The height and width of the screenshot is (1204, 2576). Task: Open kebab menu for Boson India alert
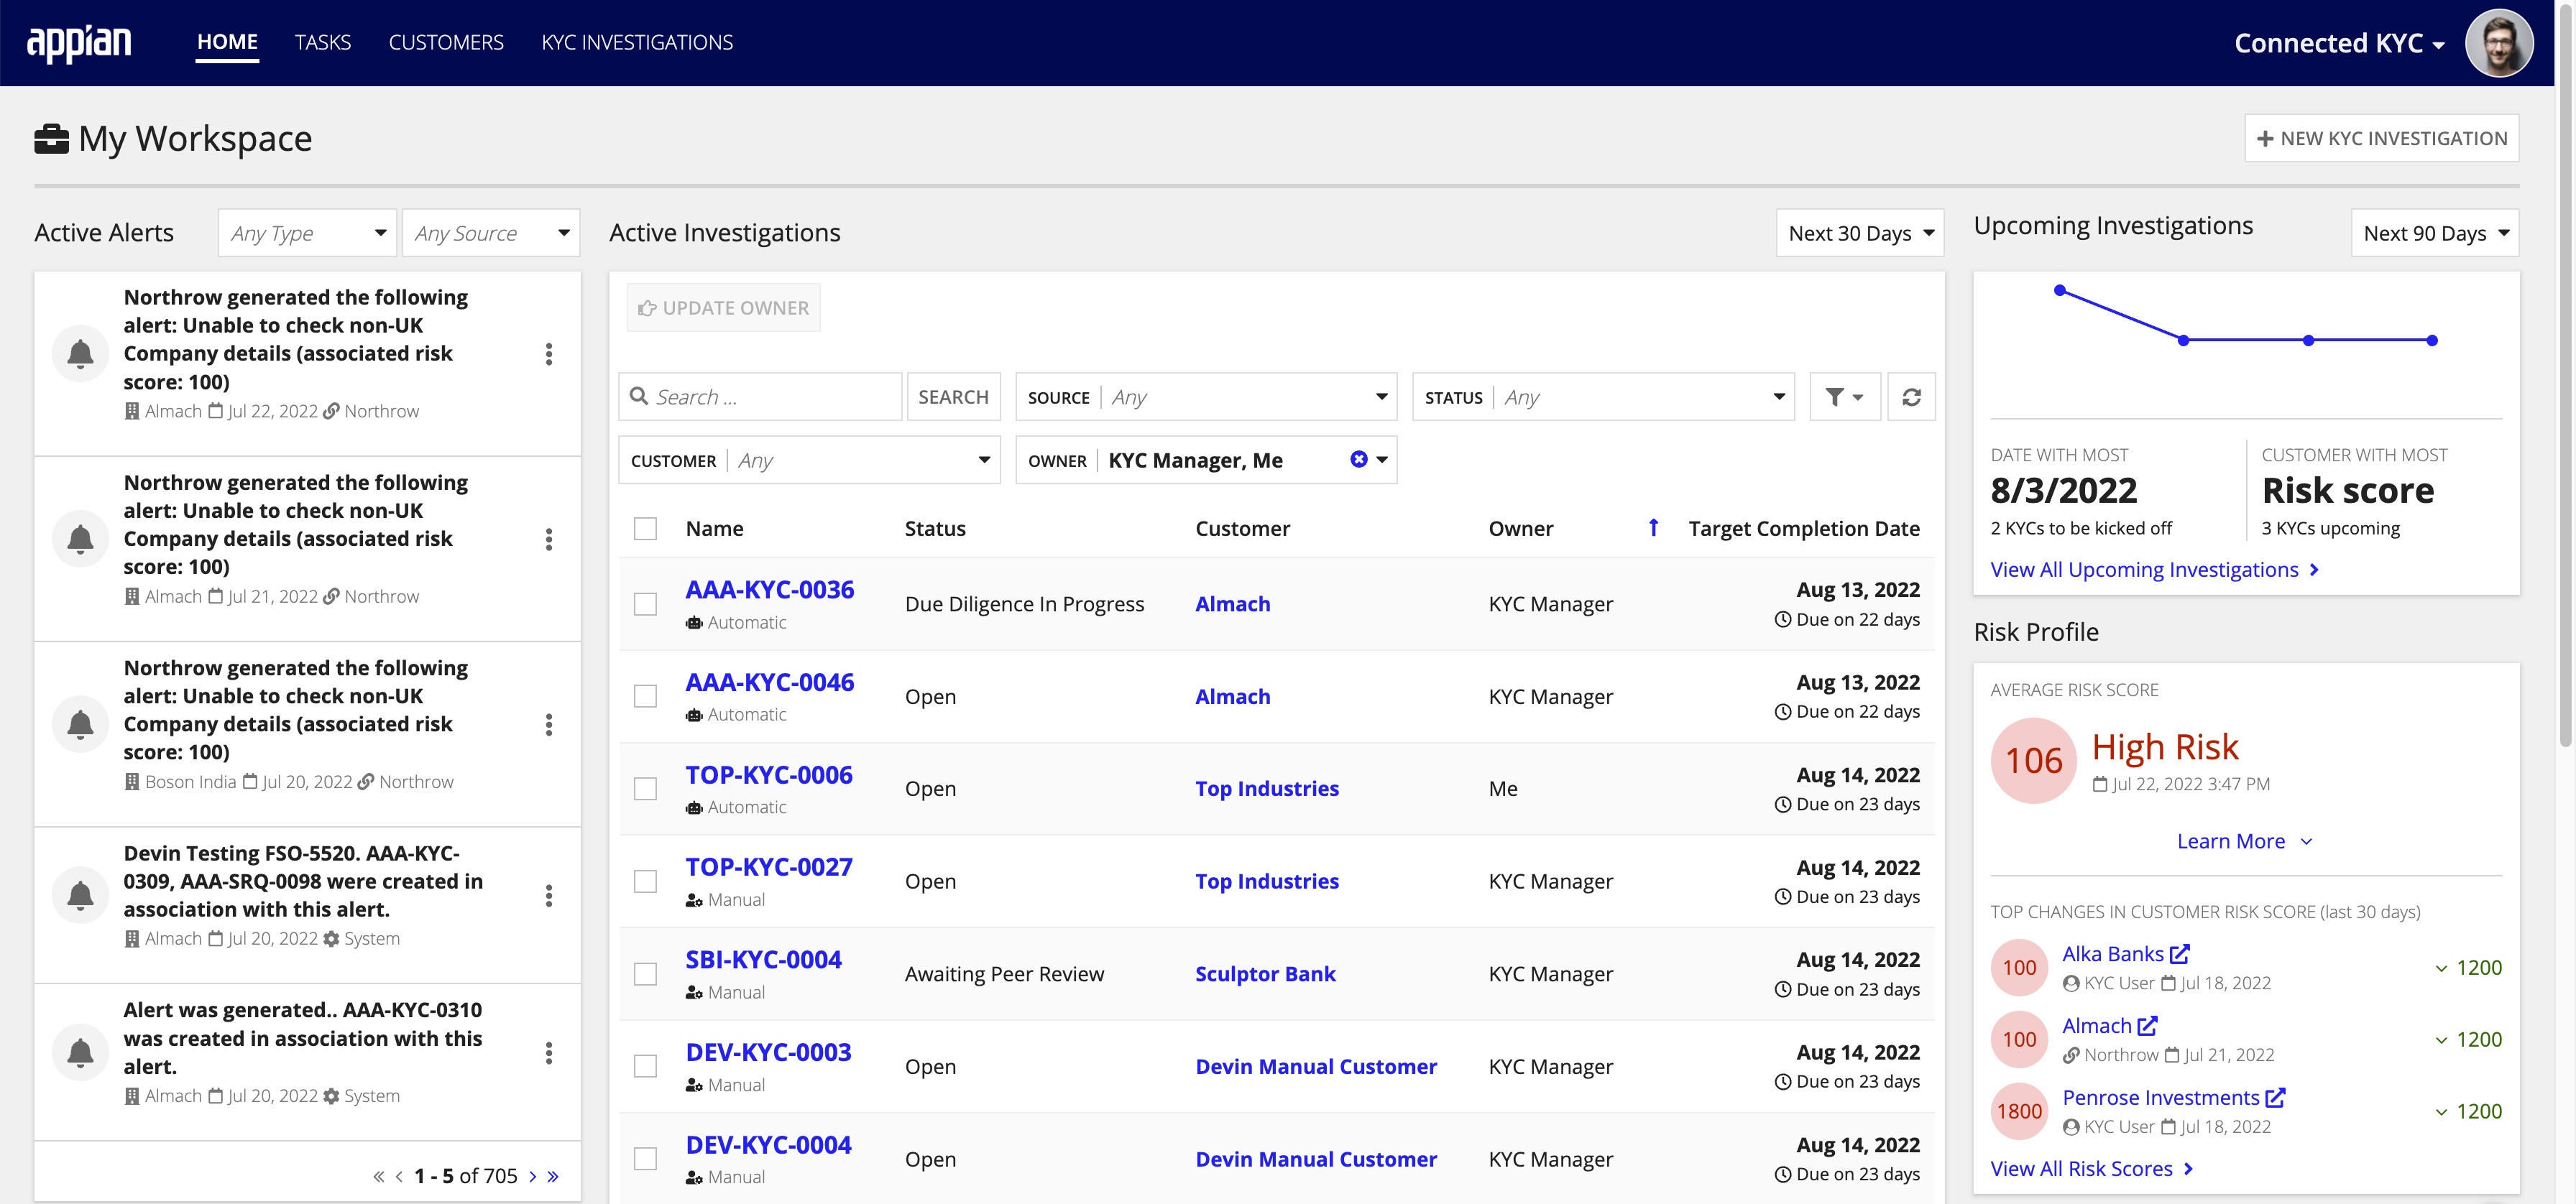click(x=548, y=724)
